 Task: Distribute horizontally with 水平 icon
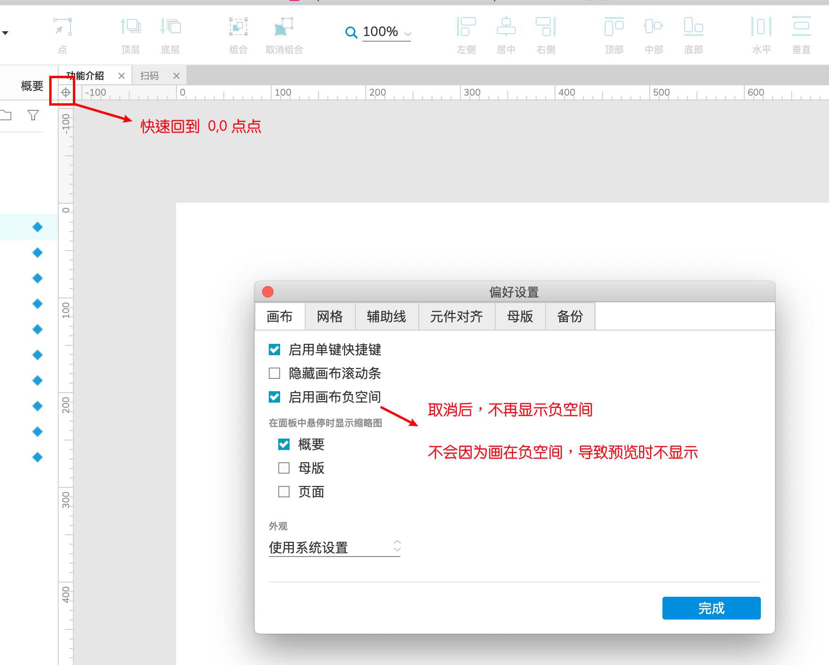coord(762,27)
